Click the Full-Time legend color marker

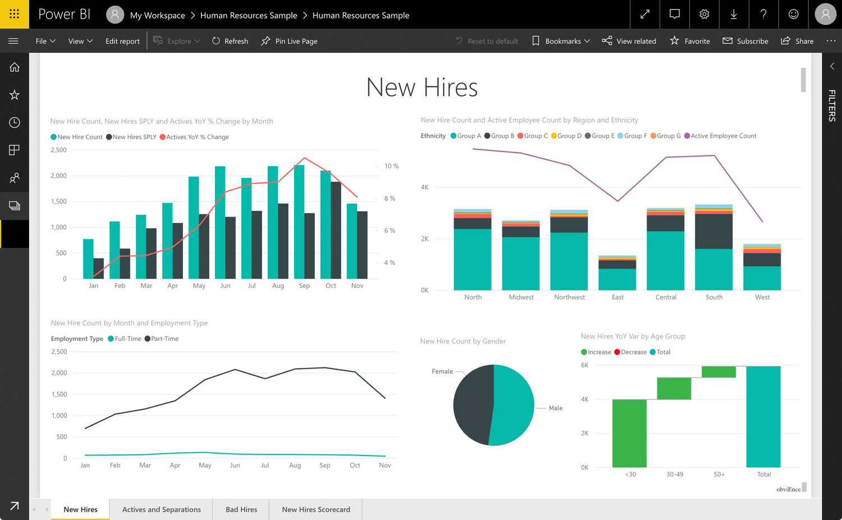[111, 339]
